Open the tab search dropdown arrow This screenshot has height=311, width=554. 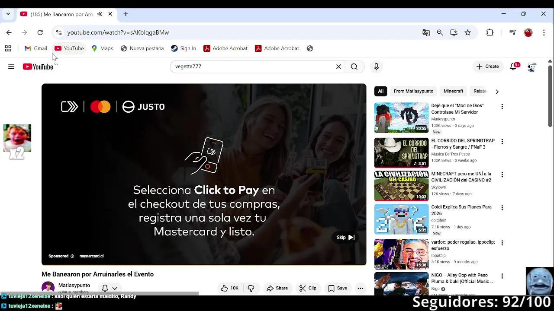[8, 14]
